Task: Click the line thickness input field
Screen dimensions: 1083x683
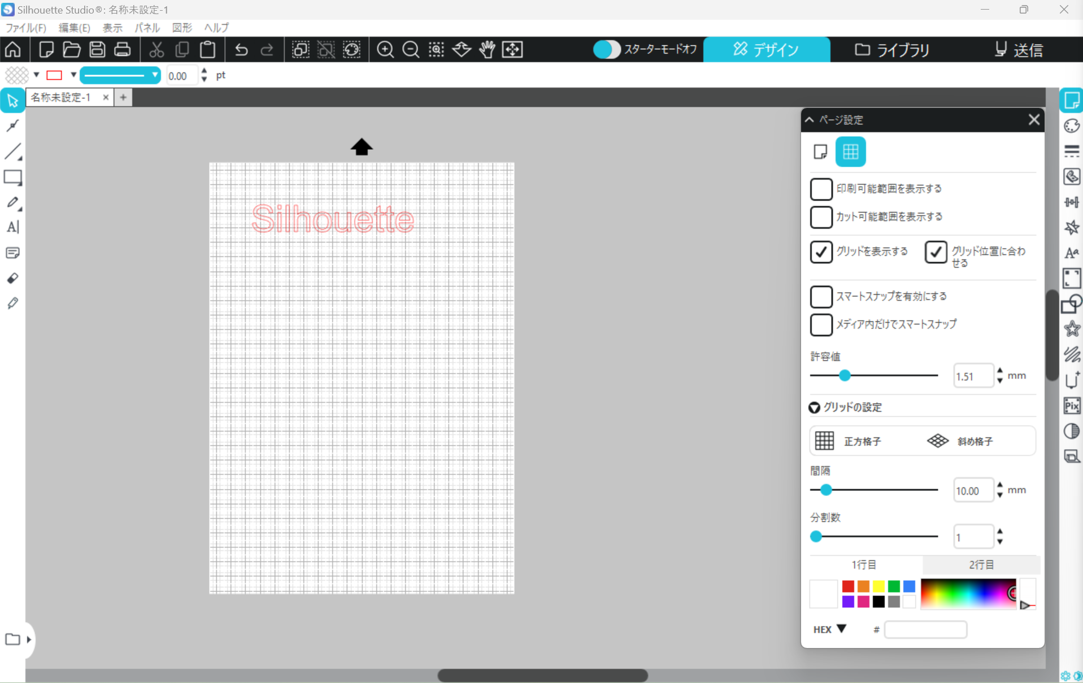Action: point(182,76)
